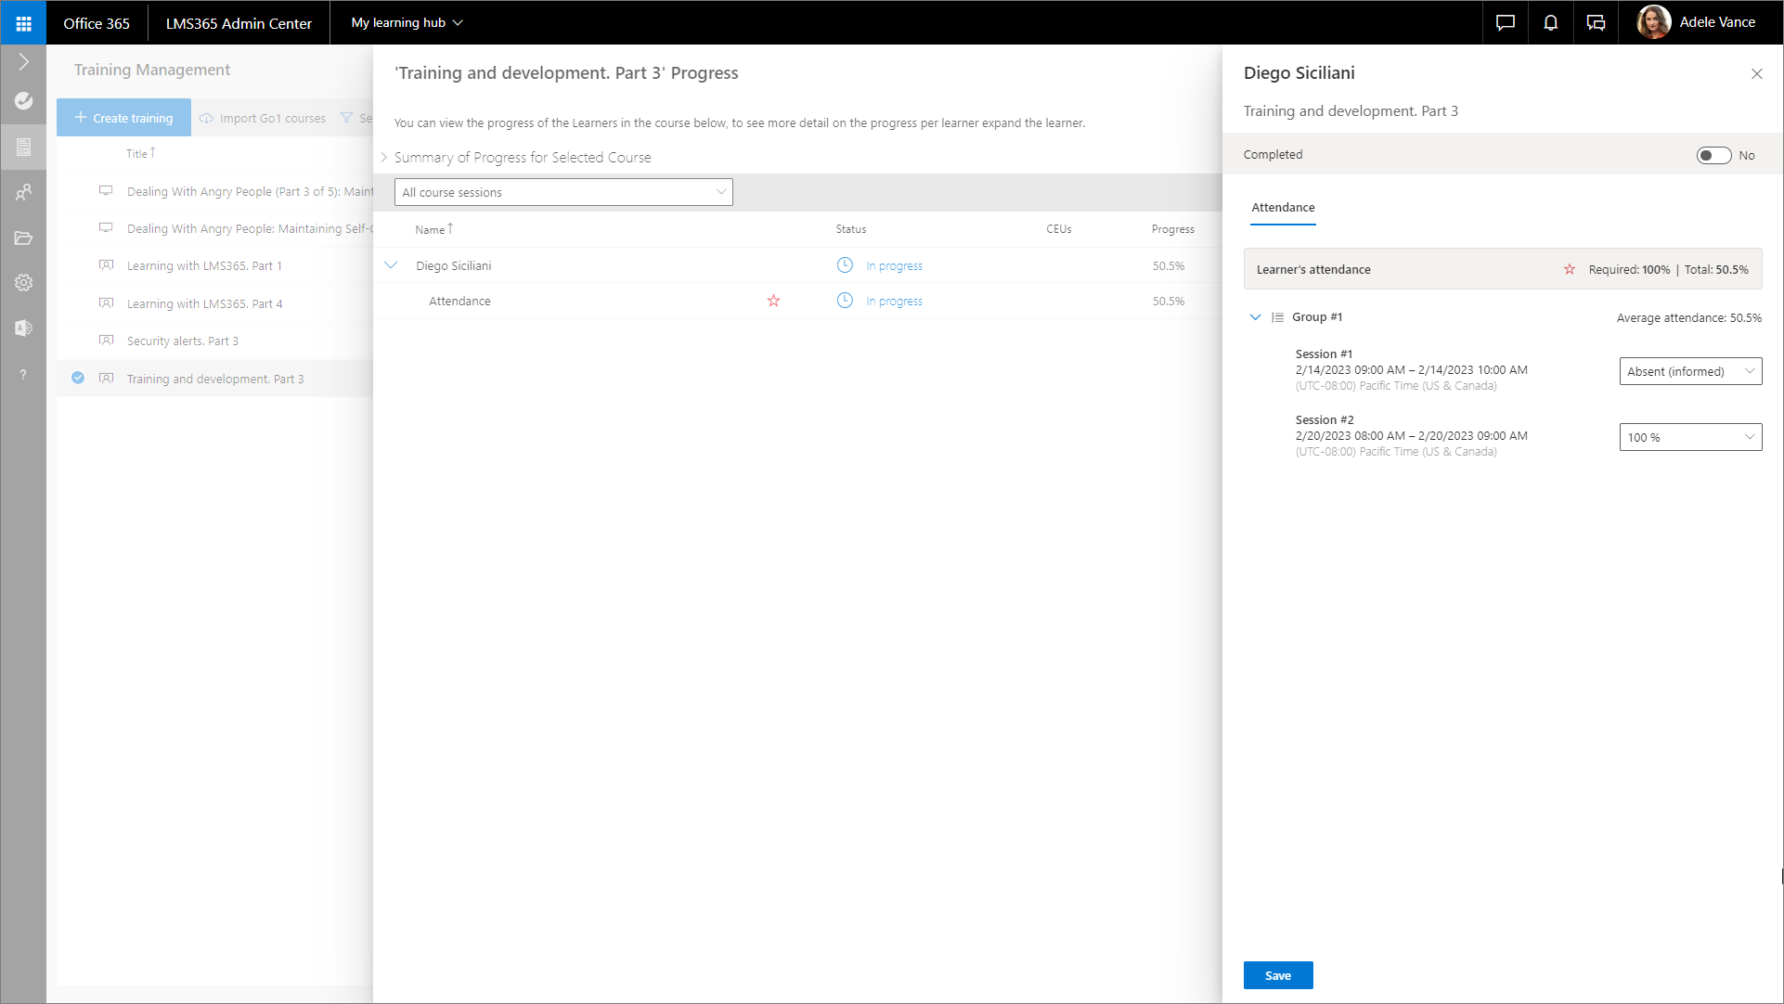1784x1004 pixels.
Task: Open the users icon in left sidebar
Action: [x=23, y=192]
